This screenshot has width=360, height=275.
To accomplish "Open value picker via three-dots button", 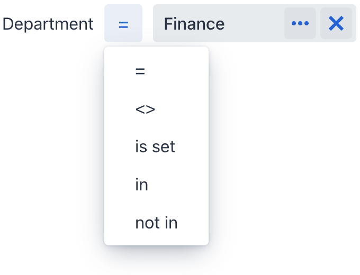I will [300, 23].
